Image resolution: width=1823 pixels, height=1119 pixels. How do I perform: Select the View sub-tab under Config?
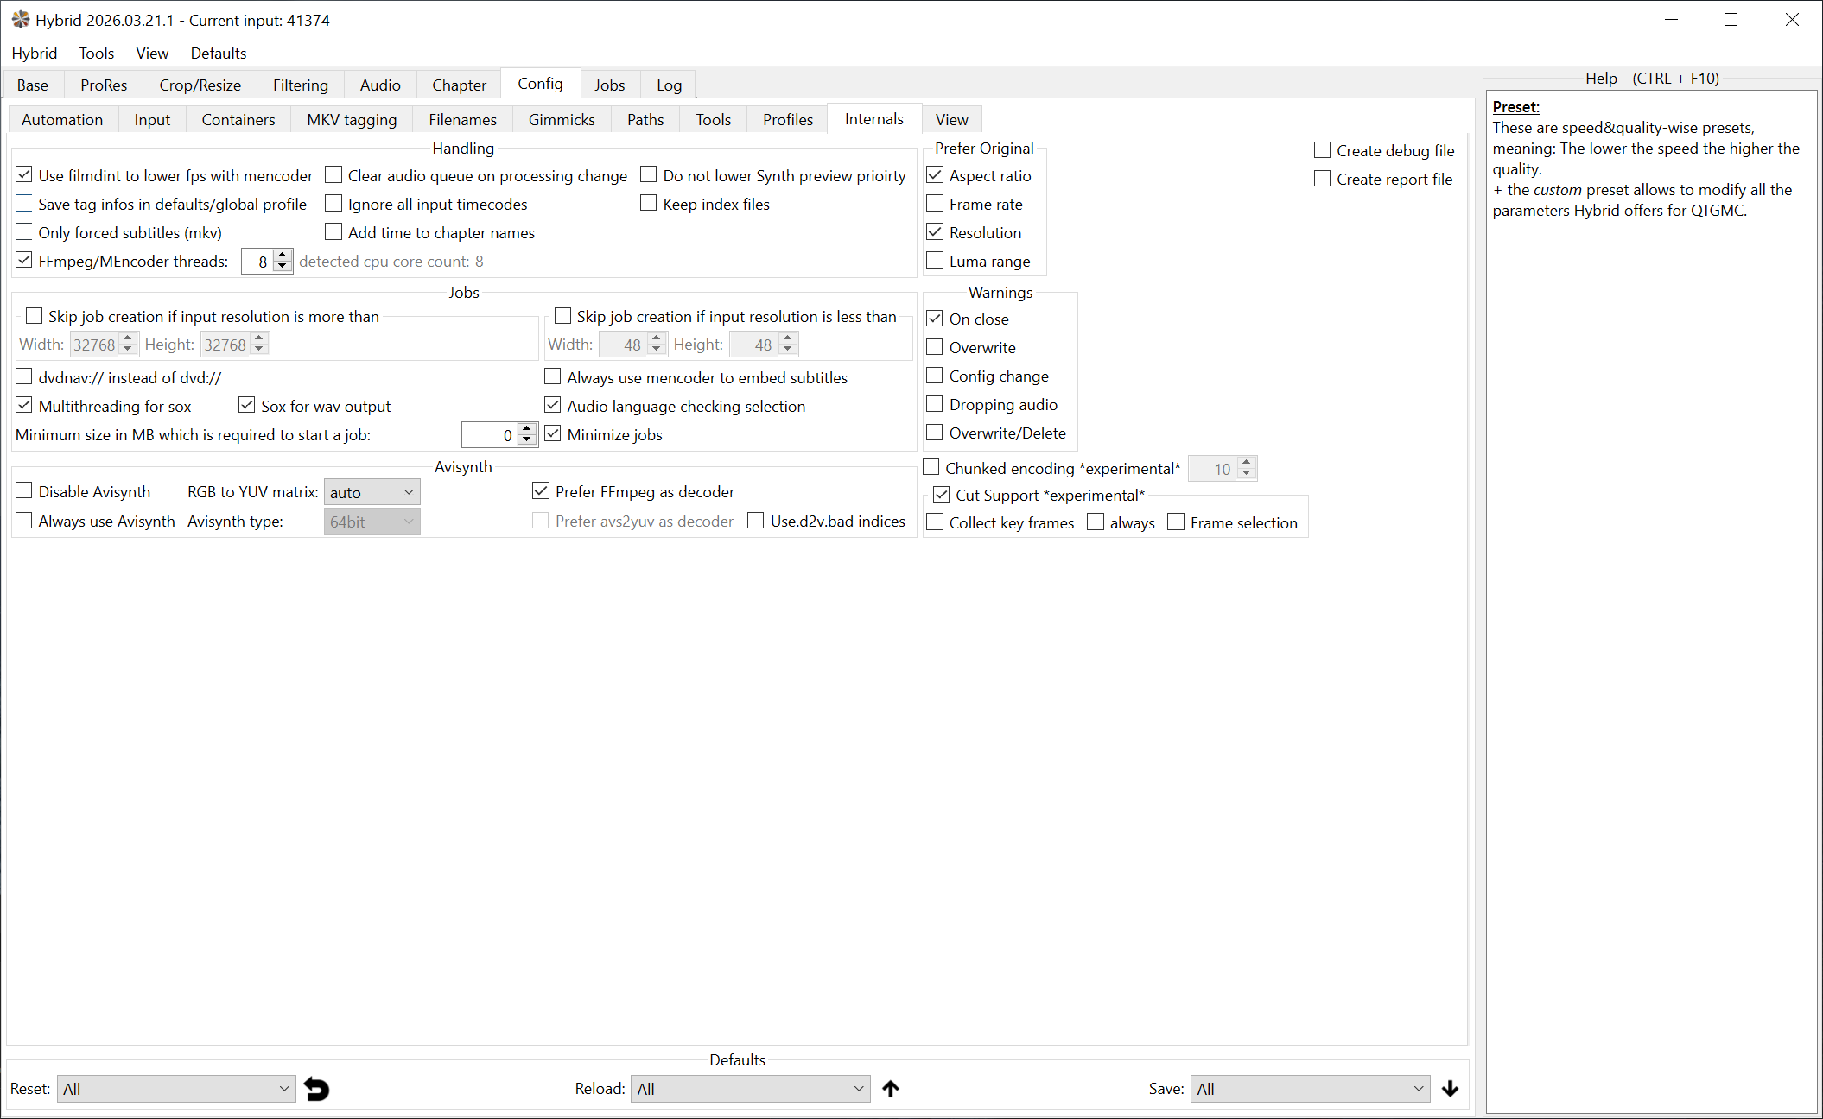[x=952, y=119]
